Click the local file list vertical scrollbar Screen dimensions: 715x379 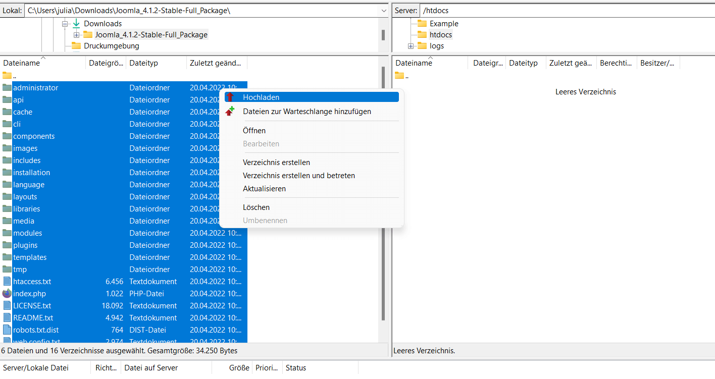coord(383,194)
